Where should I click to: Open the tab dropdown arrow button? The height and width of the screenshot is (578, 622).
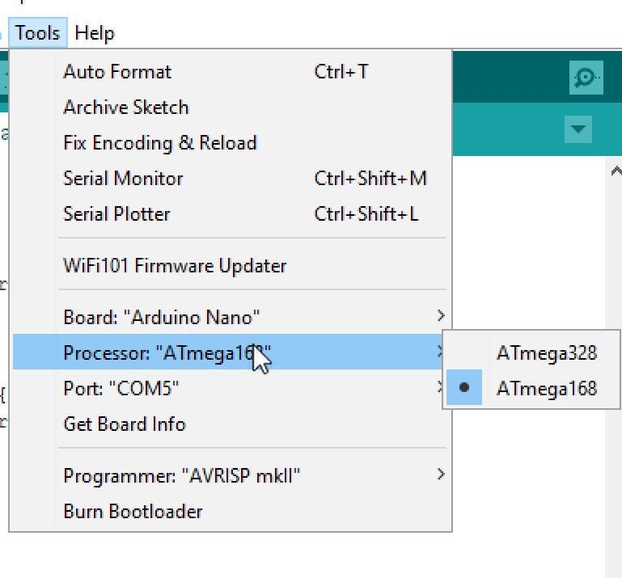[x=578, y=129]
